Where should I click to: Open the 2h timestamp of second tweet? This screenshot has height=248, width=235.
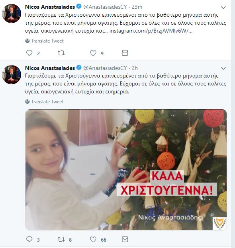(135, 68)
